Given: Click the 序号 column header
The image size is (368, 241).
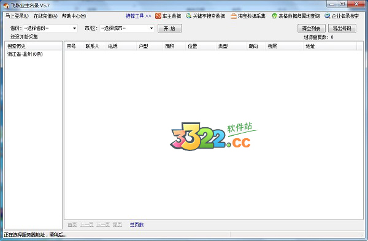Looking at the screenshot, I should pos(74,46).
